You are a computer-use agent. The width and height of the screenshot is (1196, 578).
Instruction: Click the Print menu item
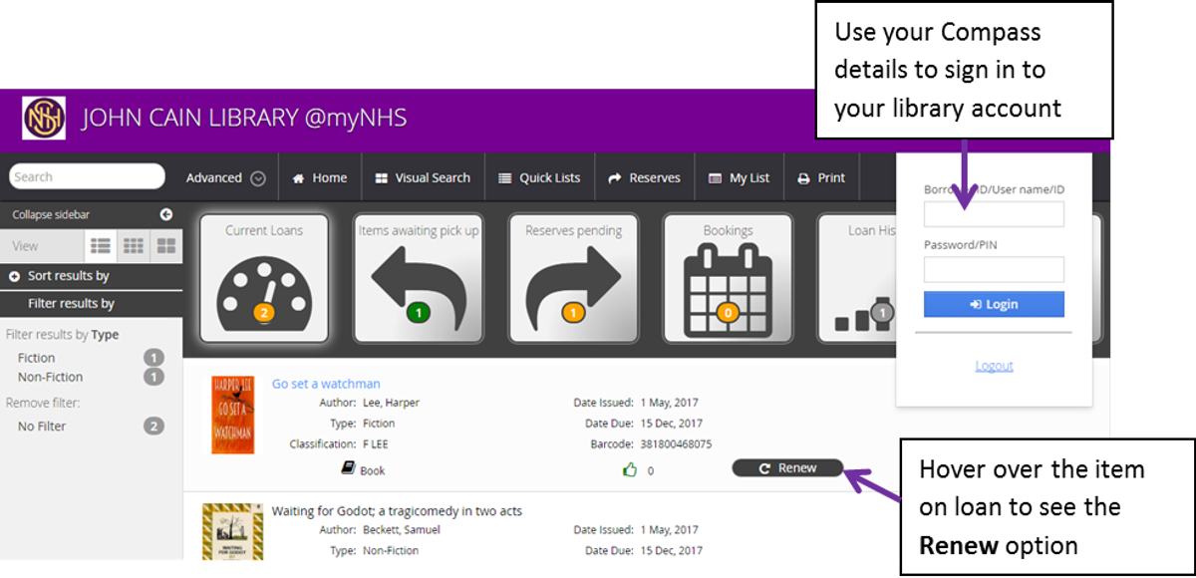821,178
